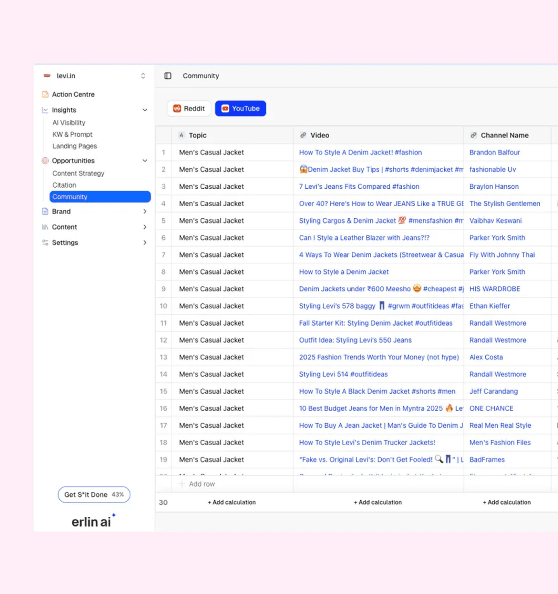This screenshot has height=594, width=558.
Task: Click the erlin ai logo
Action: pos(93,521)
